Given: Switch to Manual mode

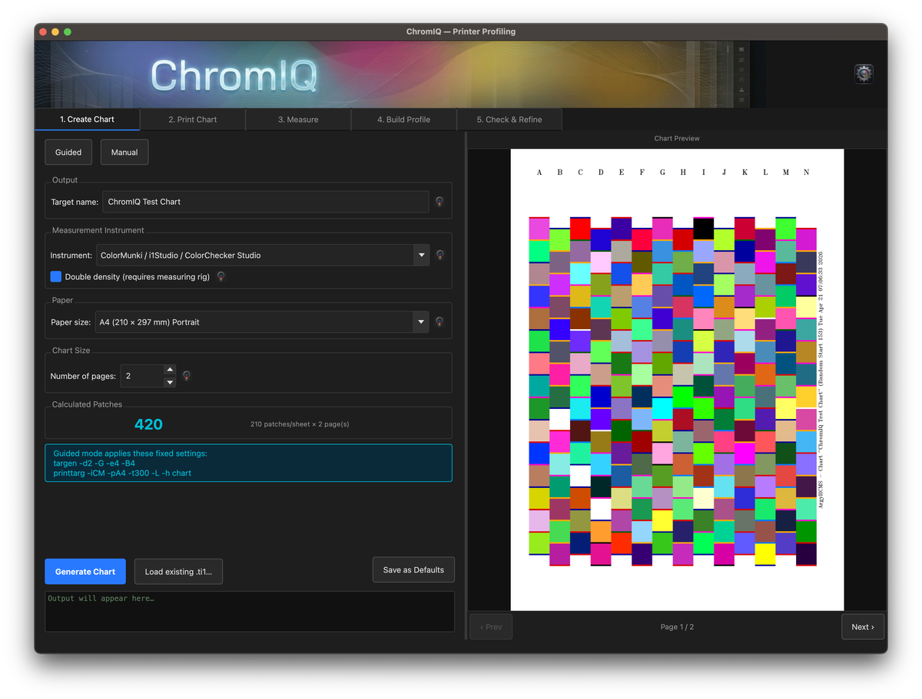Looking at the screenshot, I should [124, 152].
